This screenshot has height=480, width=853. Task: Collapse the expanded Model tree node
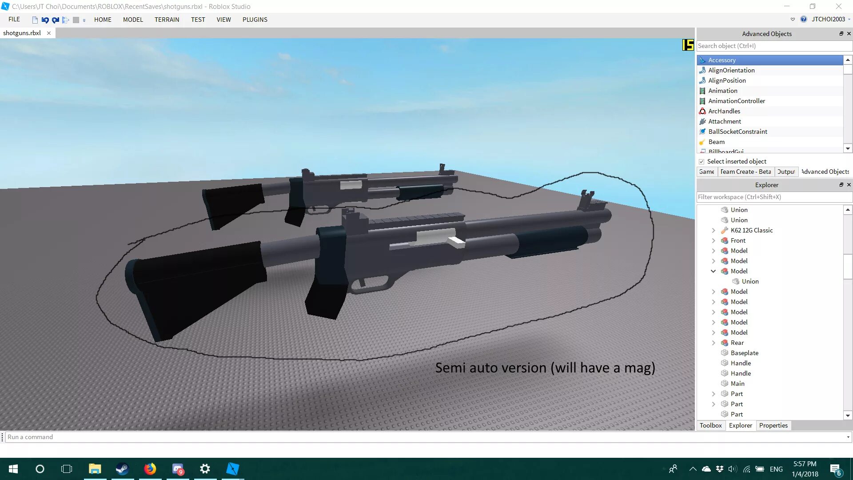pyautogui.click(x=713, y=271)
